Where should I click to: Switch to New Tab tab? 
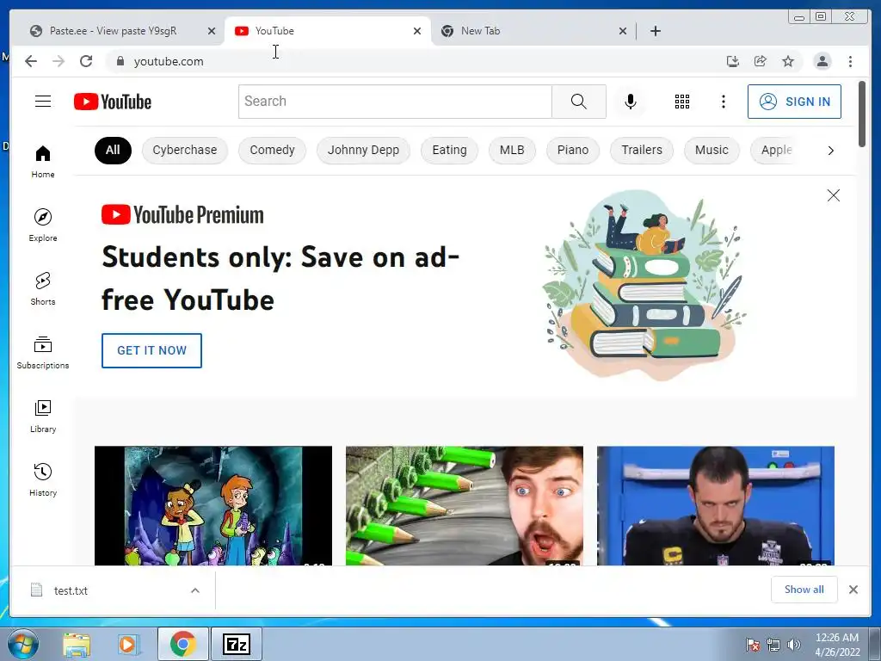(528, 31)
